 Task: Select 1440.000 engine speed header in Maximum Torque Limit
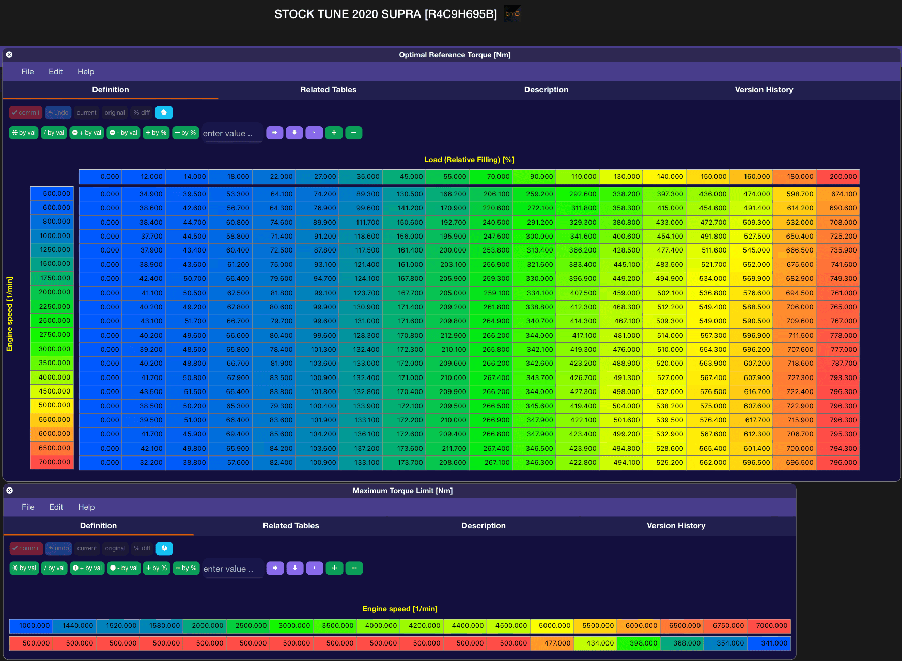point(74,626)
